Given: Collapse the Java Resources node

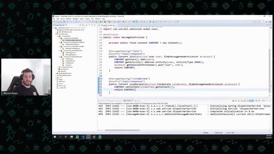Looking at the screenshot, I should click(x=56, y=34).
